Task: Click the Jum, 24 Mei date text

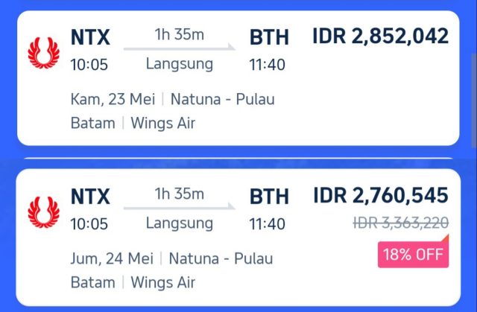Action: (112, 259)
